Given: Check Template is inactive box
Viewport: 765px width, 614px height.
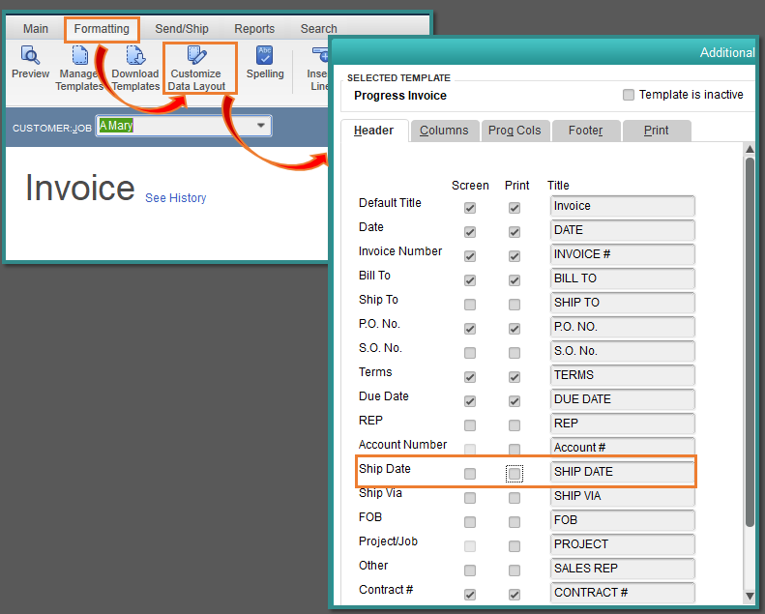Looking at the screenshot, I should [x=629, y=95].
